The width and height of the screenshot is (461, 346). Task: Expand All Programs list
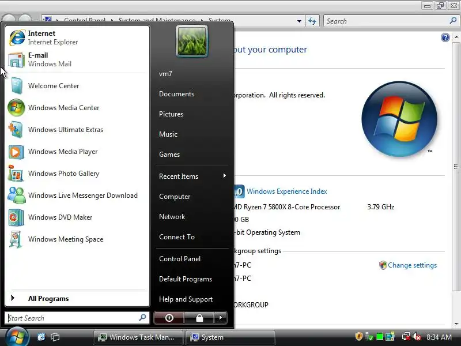[77, 299]
